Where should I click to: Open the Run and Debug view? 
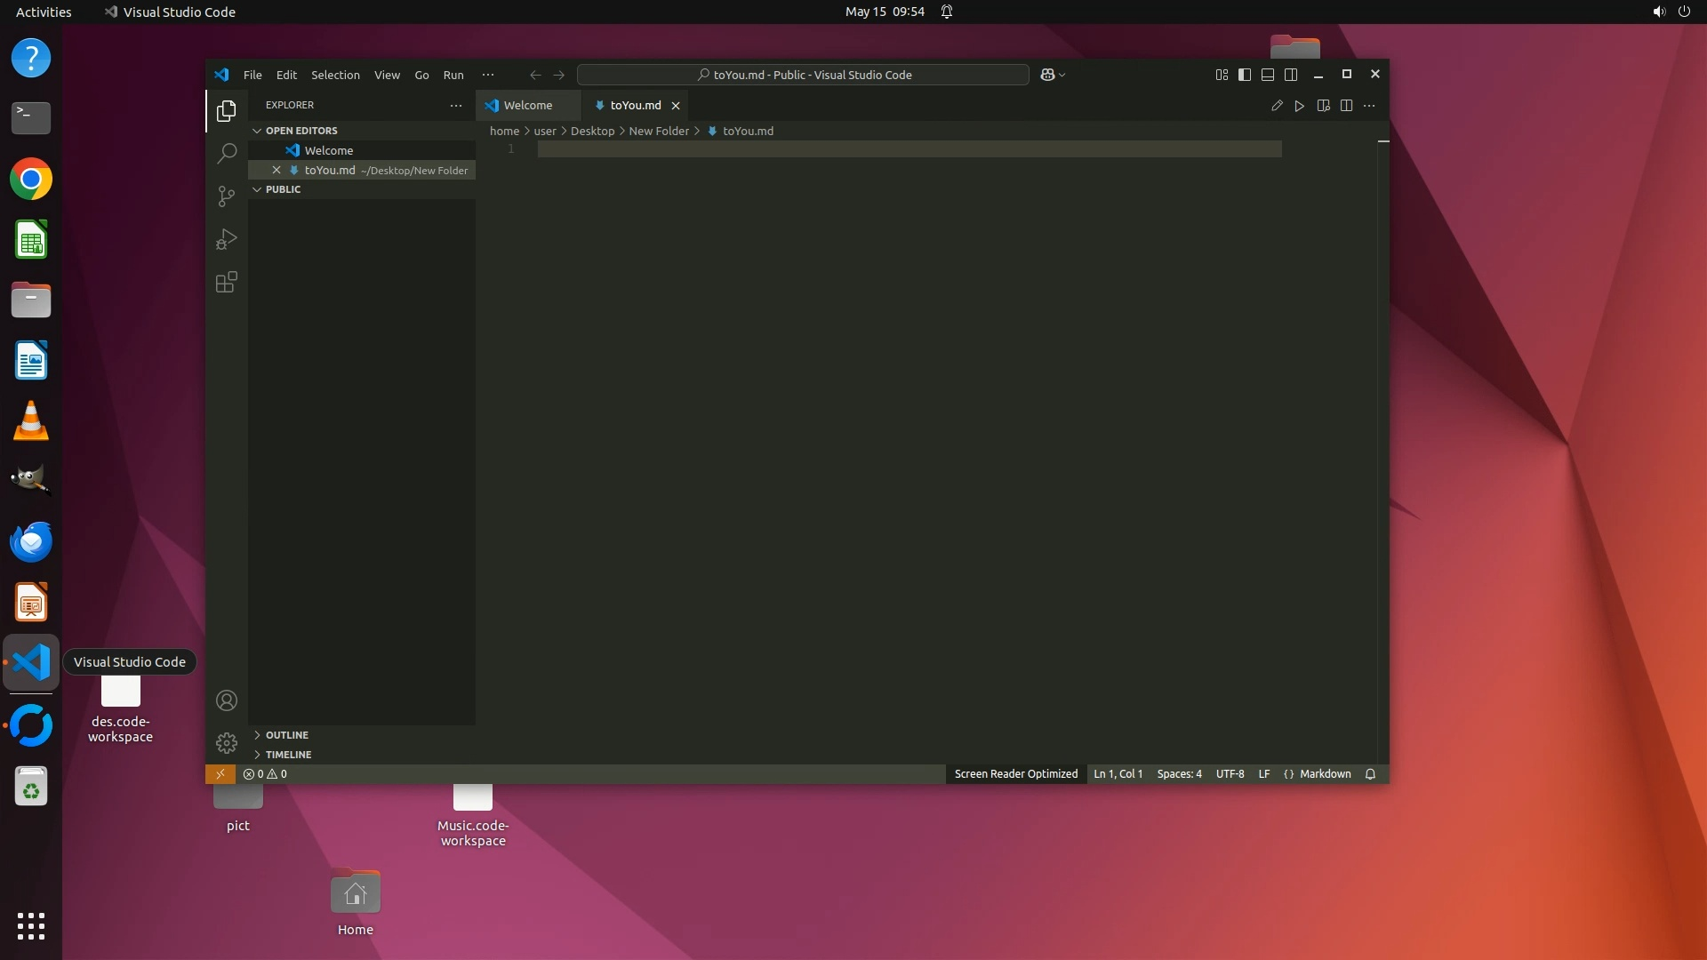pos(227,239)
